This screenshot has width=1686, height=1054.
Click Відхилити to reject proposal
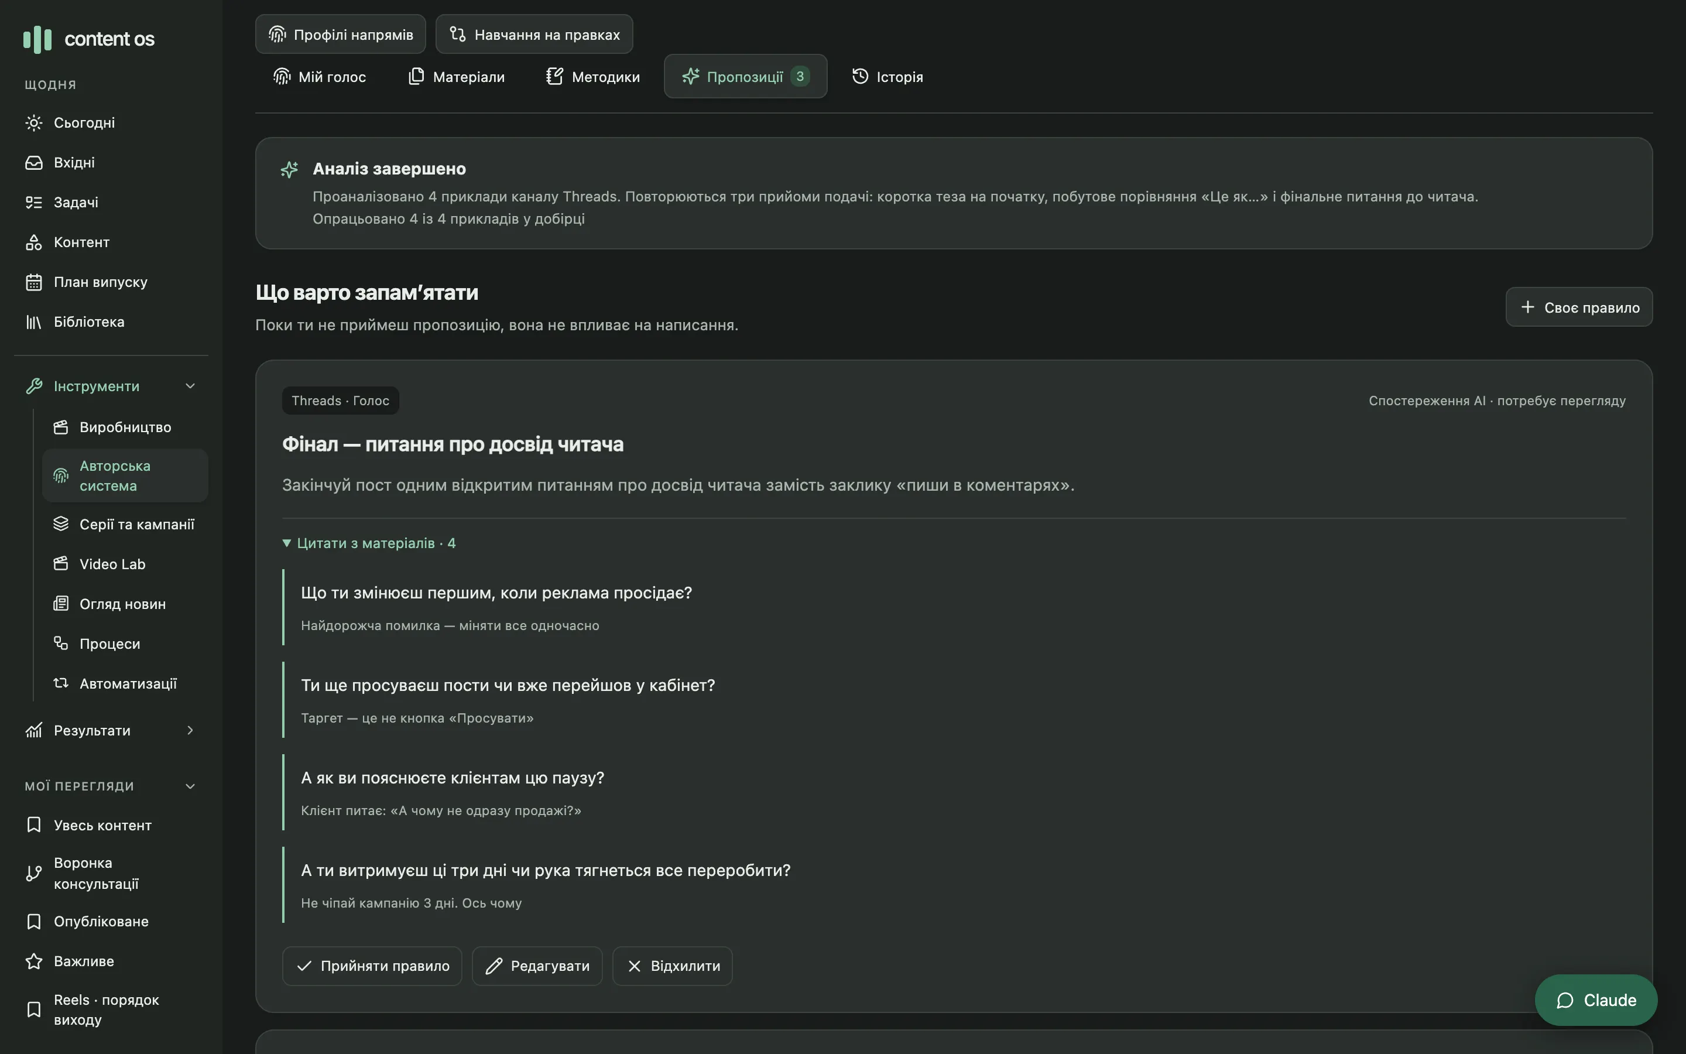click(x=672, y=966)
